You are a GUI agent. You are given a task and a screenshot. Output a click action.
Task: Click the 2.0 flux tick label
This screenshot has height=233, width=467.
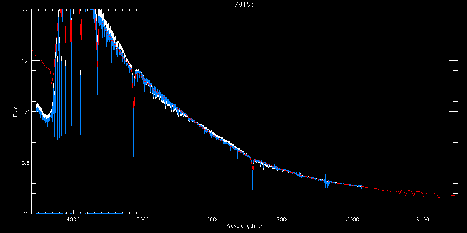tap(25, 10)
